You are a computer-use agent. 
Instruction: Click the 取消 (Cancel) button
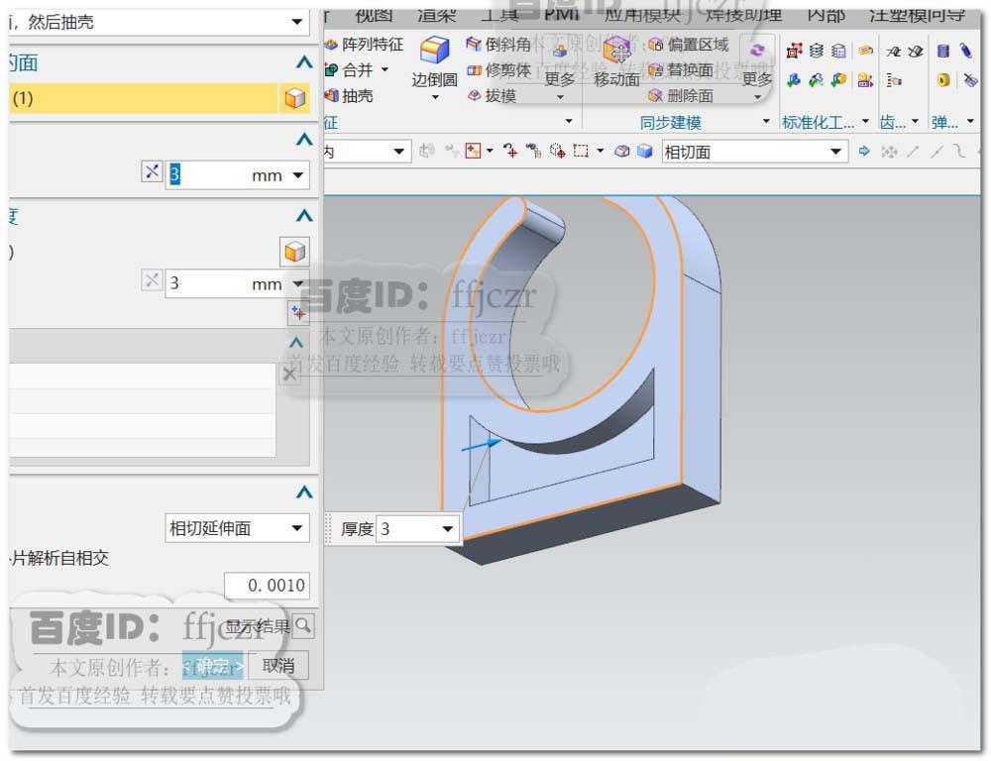(278, 665)
